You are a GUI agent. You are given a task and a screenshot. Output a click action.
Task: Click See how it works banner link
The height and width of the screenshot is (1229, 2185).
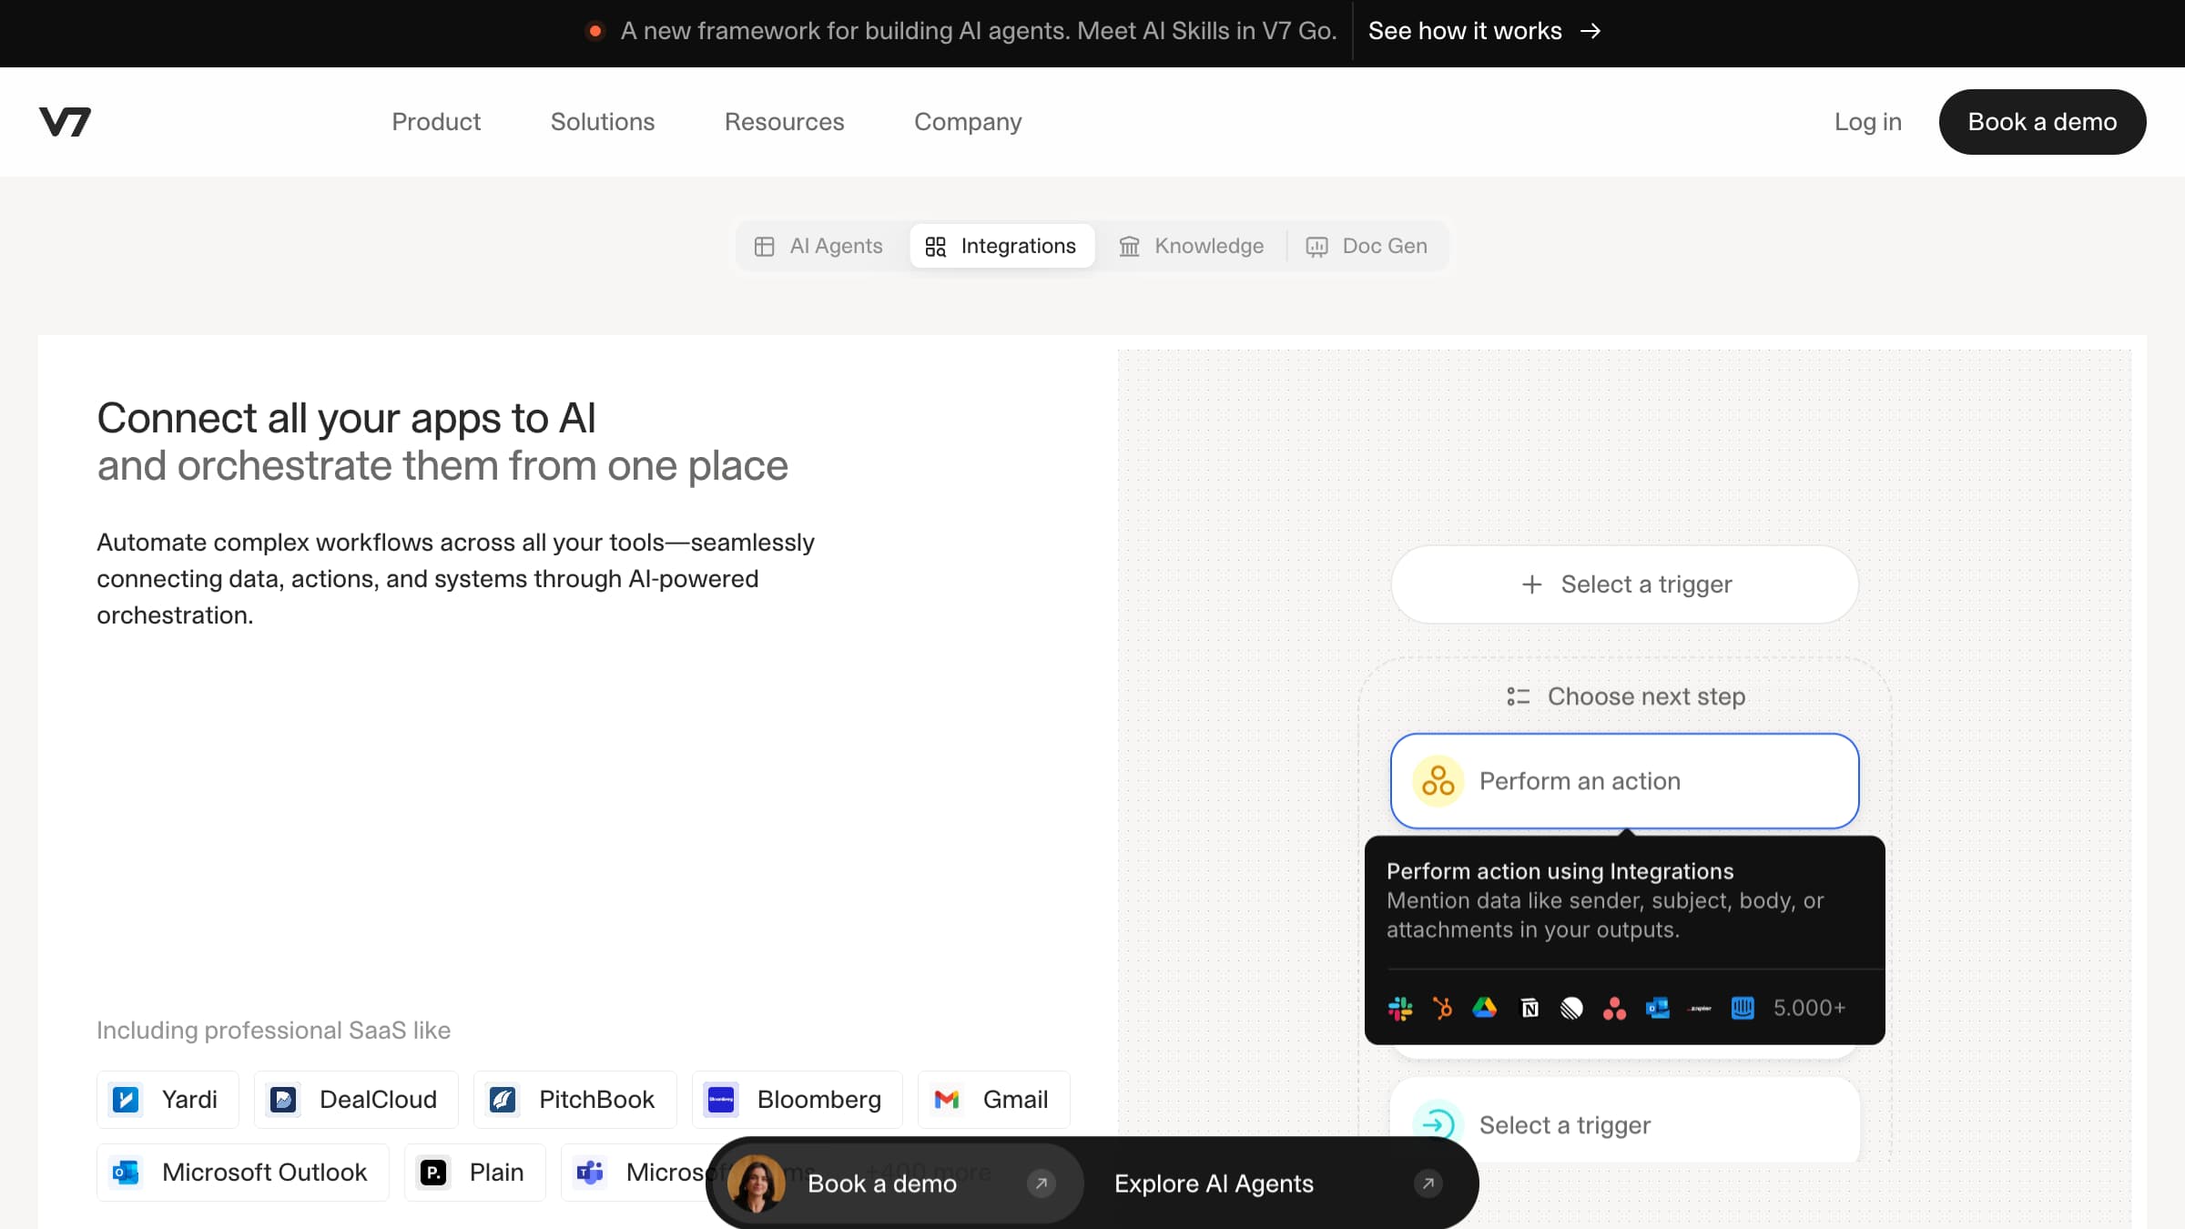(x=1483, y=31)
